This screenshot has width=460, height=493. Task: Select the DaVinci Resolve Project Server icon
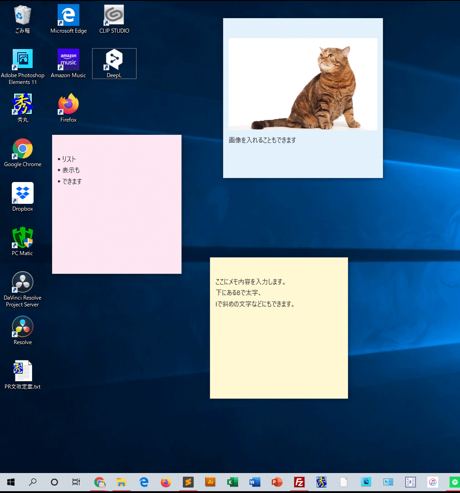pos(23,282)
